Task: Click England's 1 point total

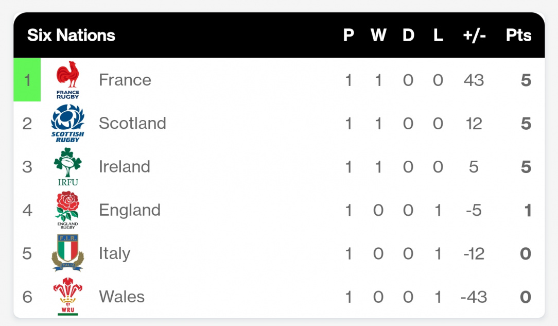Action: (527, 210)
